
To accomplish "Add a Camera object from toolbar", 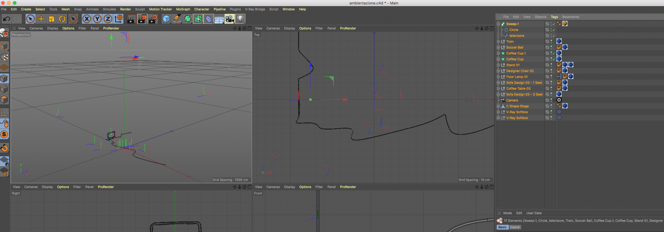I will [x=230, y=19].
